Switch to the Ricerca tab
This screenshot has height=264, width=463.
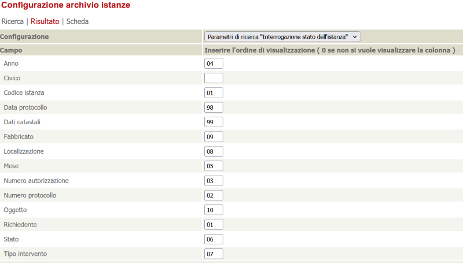click(x=12, y=21)
